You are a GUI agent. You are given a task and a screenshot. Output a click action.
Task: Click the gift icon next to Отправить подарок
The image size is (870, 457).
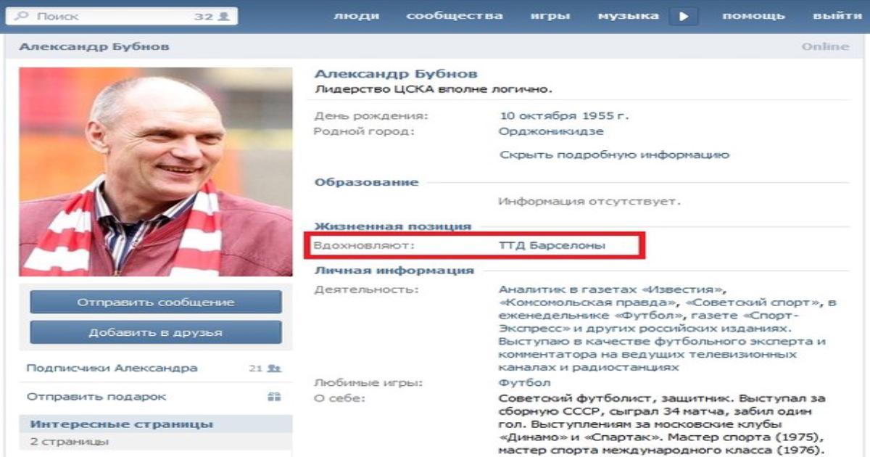pyautogui.click(x=274, y=397)
